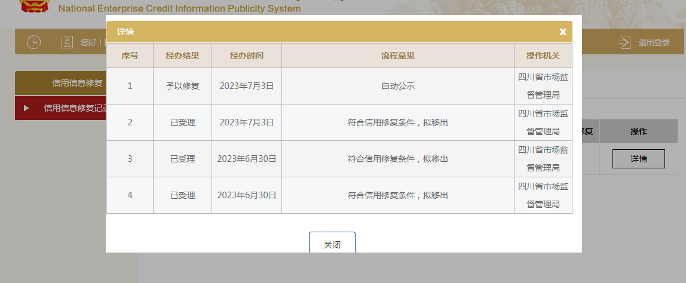686x283 pixels.
Task: Select the 予以修复 result cell
Action: (x=182, y=86)
